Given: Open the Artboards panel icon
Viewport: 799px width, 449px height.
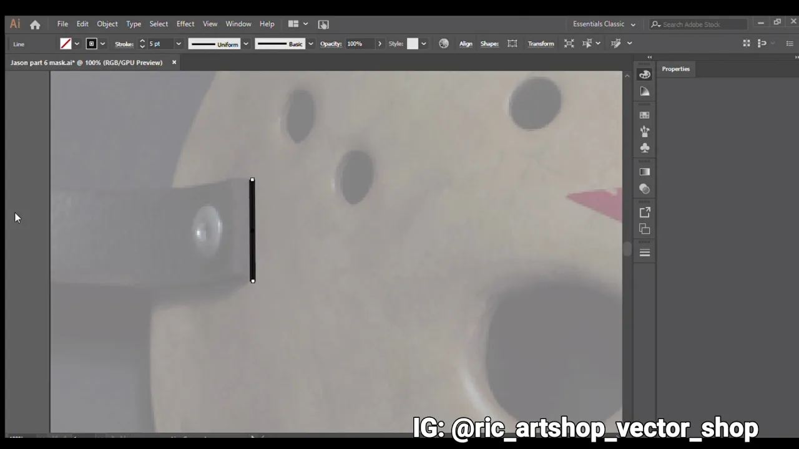Looking at the screenshot, I should [x=645, y=229].
